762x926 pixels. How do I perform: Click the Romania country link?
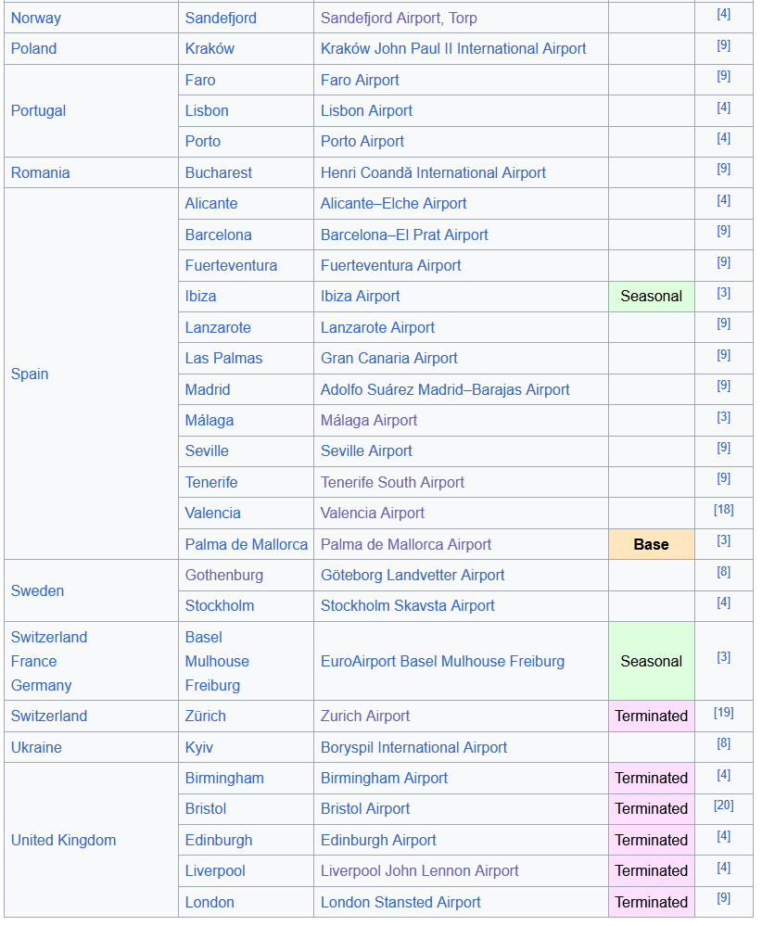point(40,172)
